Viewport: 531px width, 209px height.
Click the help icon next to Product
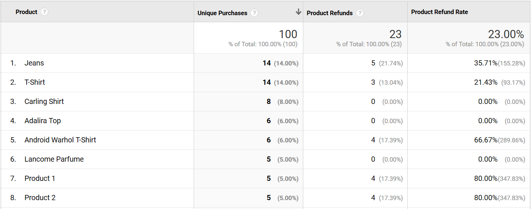(44, 12)
